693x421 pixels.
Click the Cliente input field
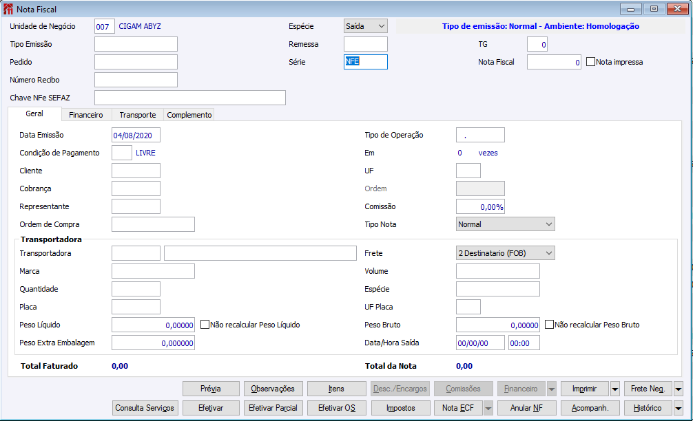pos(136,171)
